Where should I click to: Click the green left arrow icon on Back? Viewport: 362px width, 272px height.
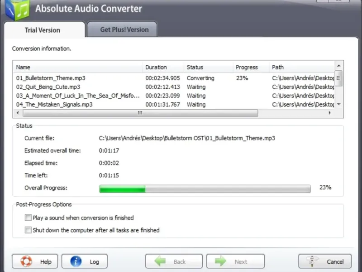click(x=160, y=261)
